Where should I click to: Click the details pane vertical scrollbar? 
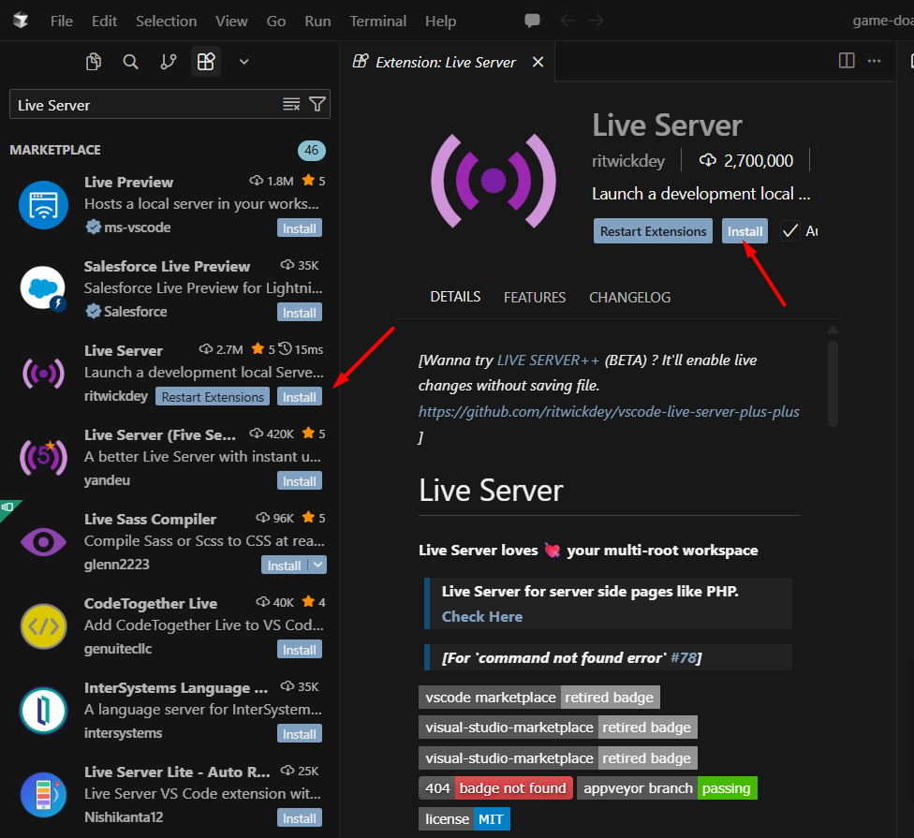pos(833,384)
